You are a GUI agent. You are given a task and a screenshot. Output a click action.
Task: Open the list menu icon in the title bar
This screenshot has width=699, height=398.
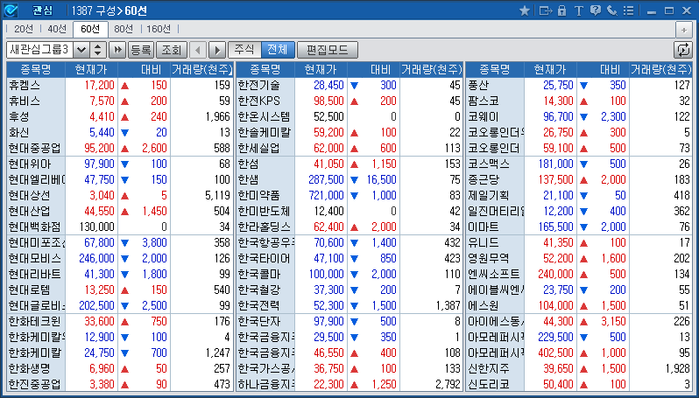629,10
